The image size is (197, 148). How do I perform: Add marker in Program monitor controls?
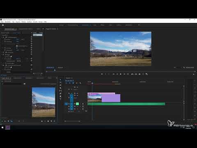pyautogui.click(x=102, y=74)
